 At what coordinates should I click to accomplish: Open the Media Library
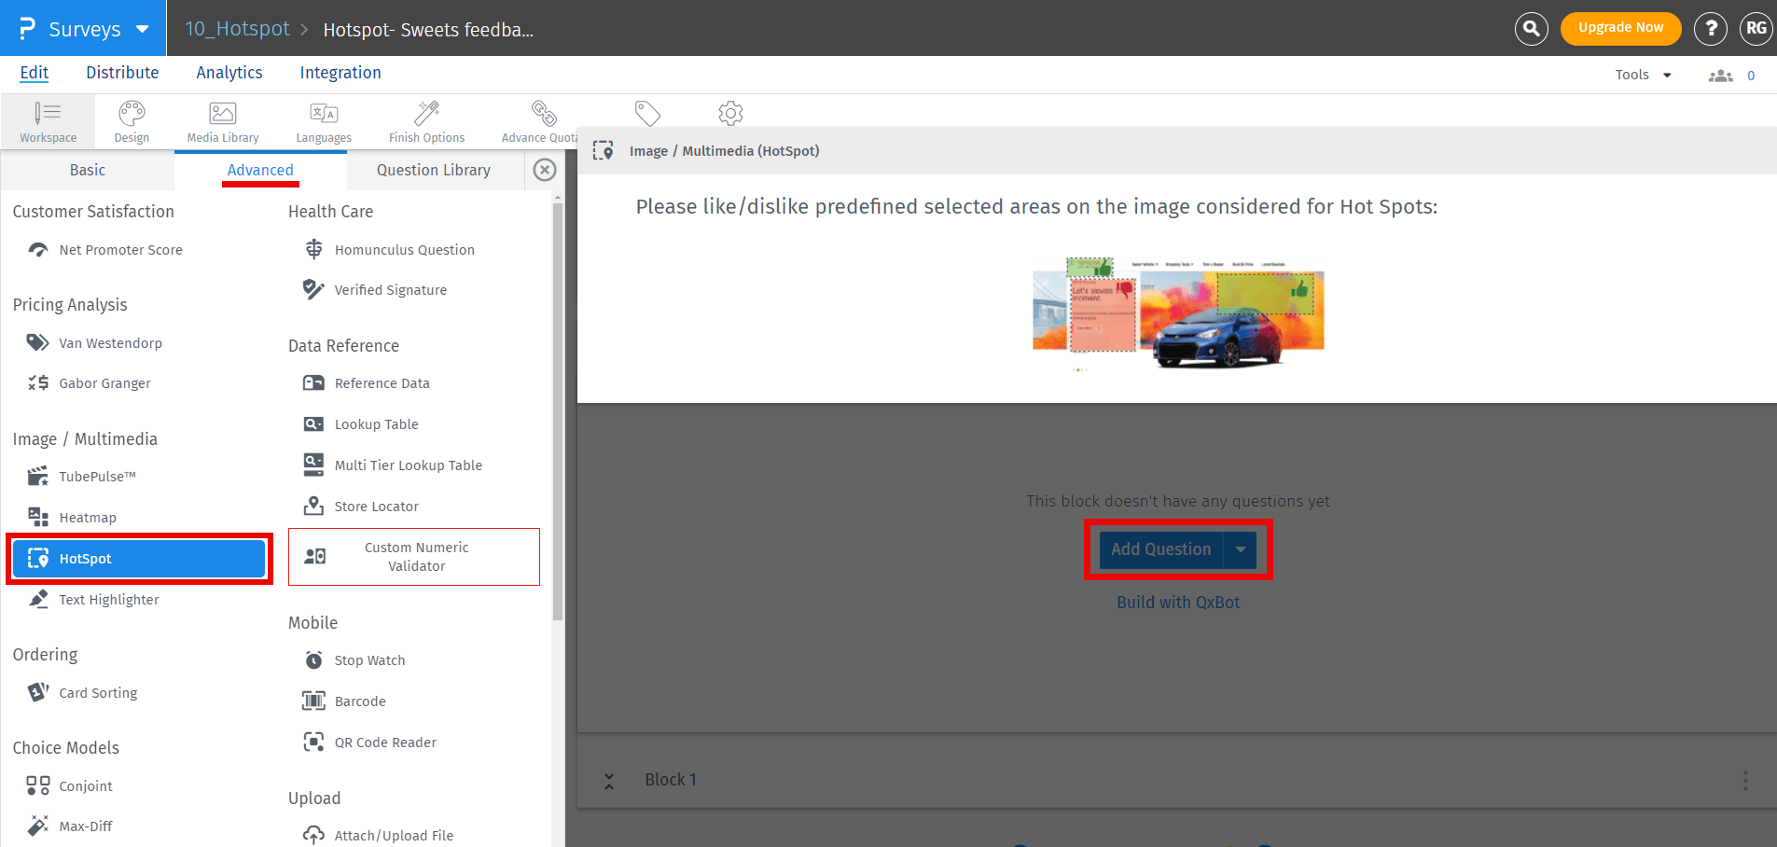click(222, 120)
